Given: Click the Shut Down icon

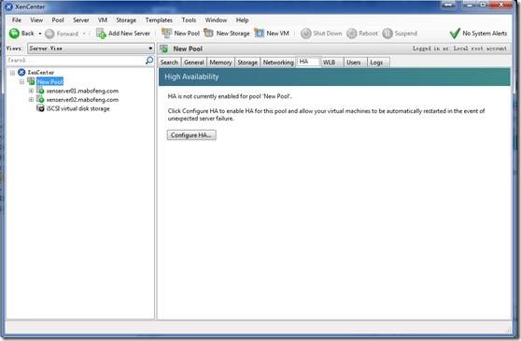Looking at the screenshot, I should tap(305, 34).
